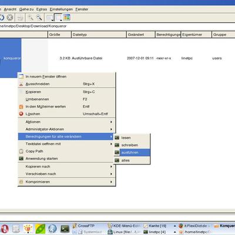Viewport: 235px width, 235px height.
Task: Switch to the Konqueror taskbar entry
Action: [x=224, y=226]
